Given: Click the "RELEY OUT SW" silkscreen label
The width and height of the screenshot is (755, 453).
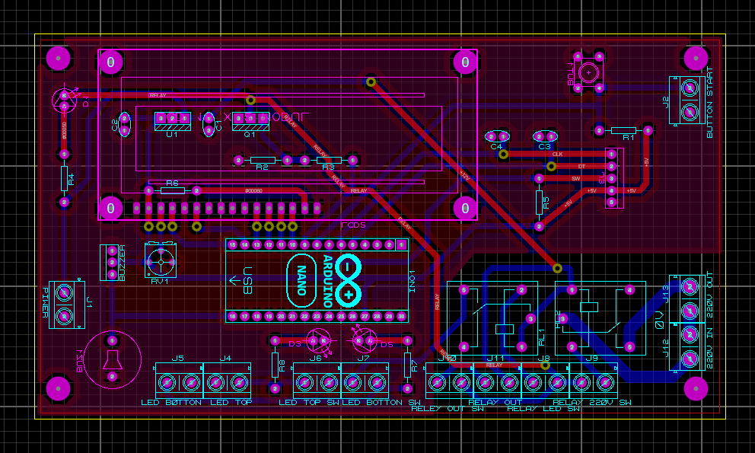Looking at the screenshot, I should pyautogui.click(x=448, y=409).
